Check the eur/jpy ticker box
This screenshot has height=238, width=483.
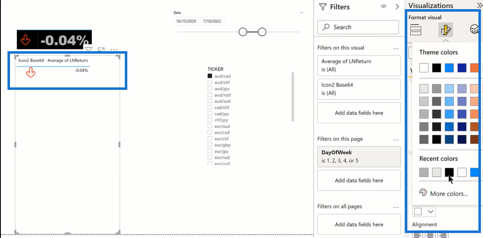[x=210, y=151]
